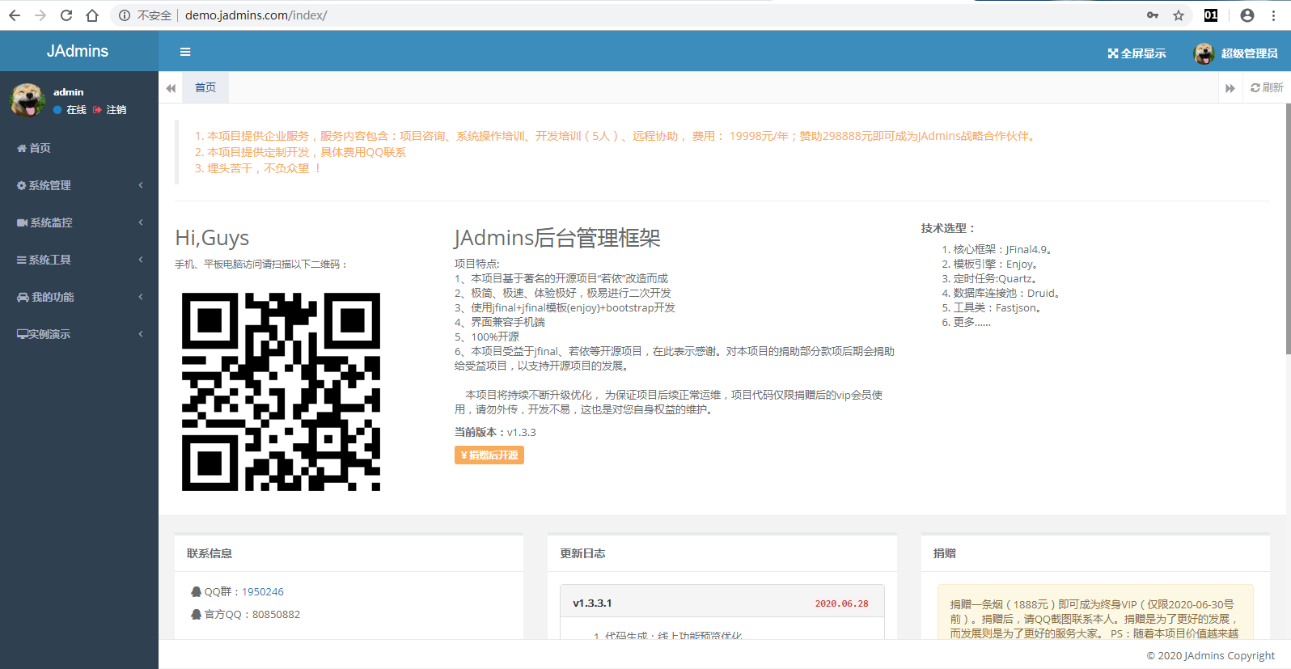Click the 技术选型 heading
Viewport: 1291px width, 669px height.
(948, 228)
